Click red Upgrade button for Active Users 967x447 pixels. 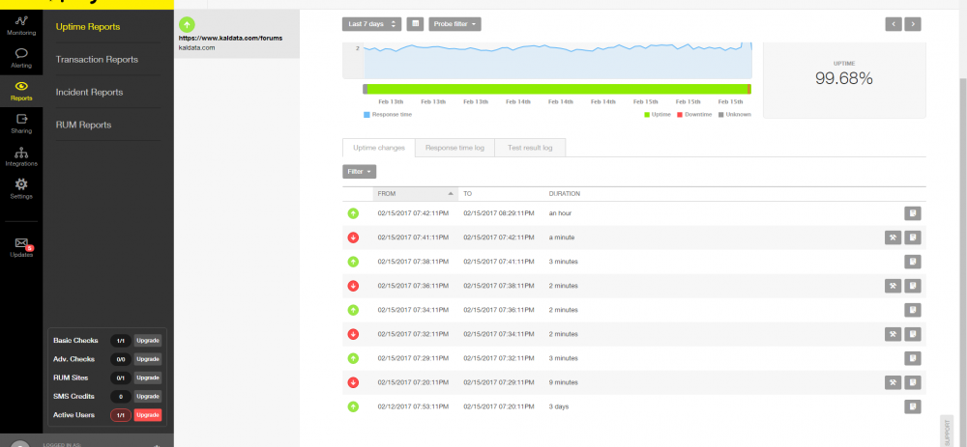point(148,415)
